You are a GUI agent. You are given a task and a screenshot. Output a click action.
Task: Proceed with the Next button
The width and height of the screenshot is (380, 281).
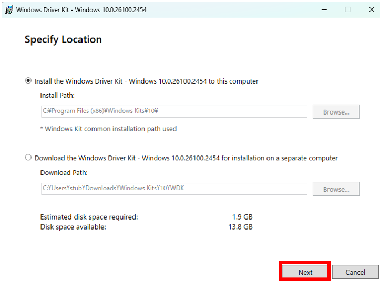point(305,272)
